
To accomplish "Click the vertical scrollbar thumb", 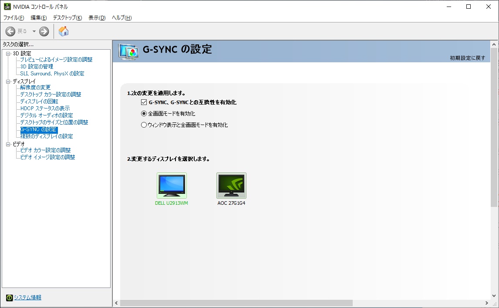I will tap(494, 127).
